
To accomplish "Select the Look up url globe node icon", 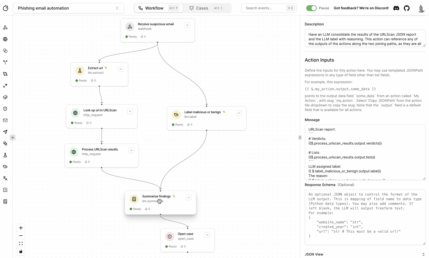I will click(x=75, y=113).
